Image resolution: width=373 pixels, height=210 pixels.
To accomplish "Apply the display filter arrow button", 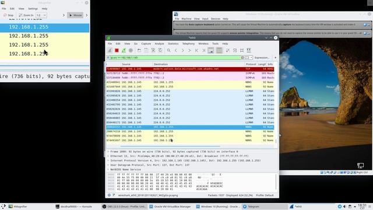I will pyautogui.click(x=247, y=58).
